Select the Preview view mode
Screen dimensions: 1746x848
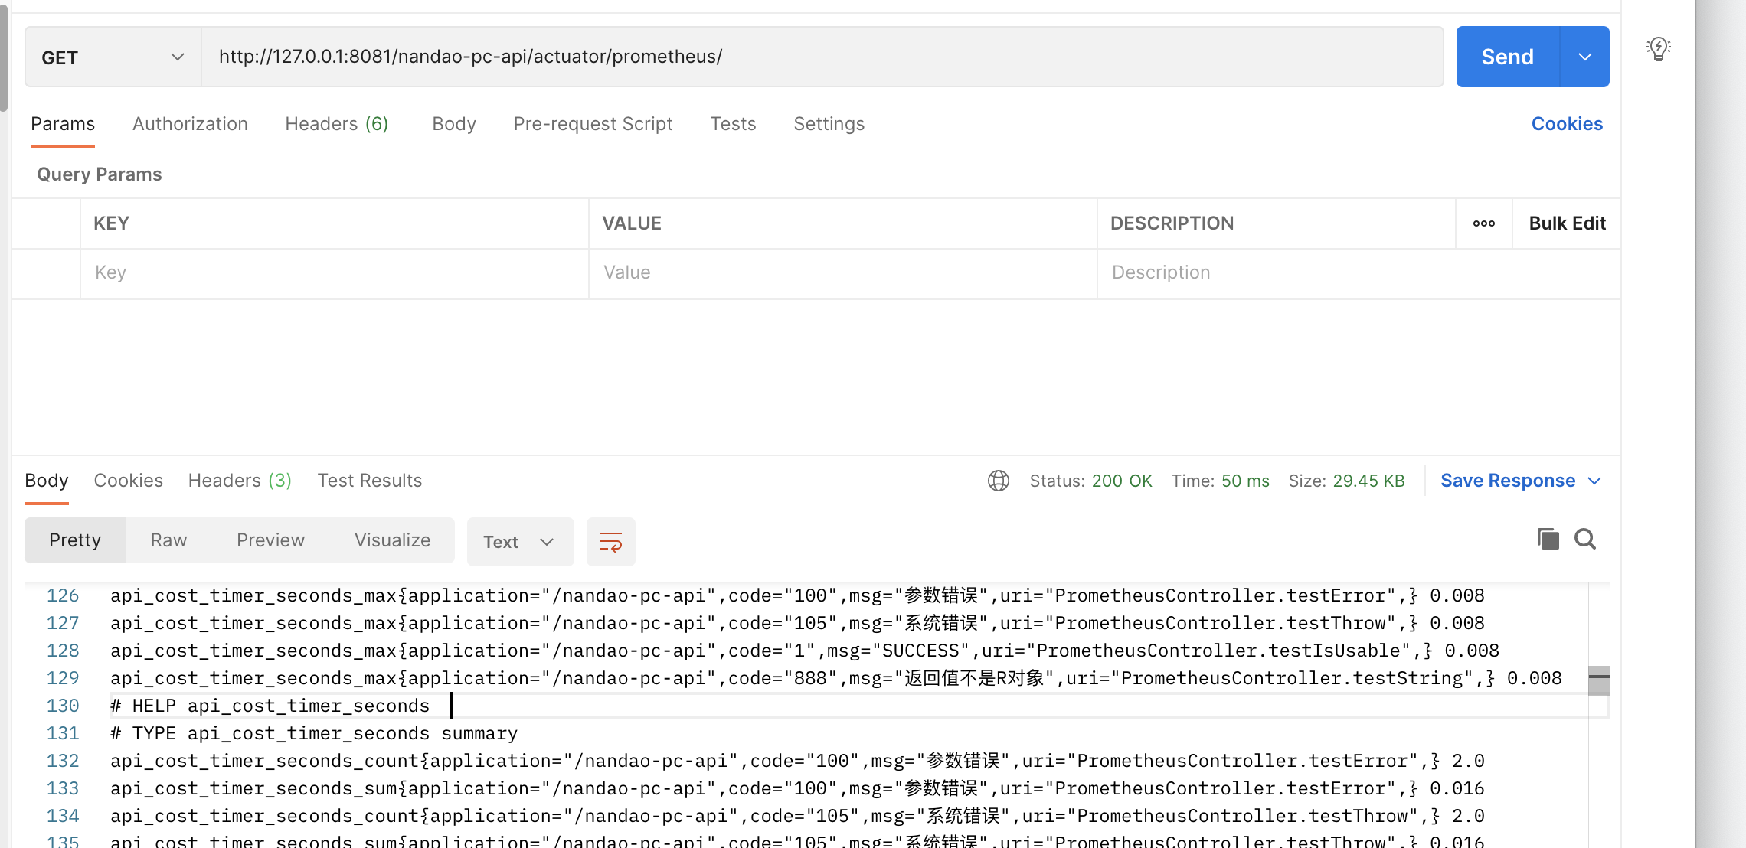pos(270,540)
